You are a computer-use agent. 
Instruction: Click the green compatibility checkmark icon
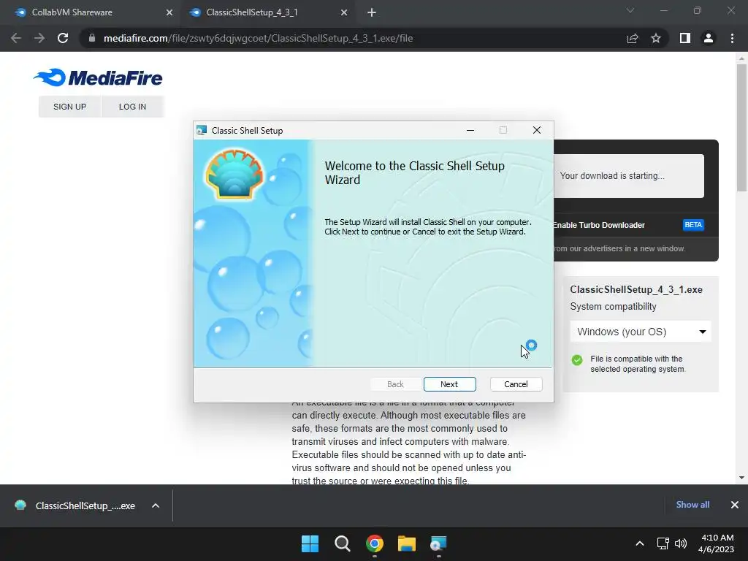pos(577,360)
